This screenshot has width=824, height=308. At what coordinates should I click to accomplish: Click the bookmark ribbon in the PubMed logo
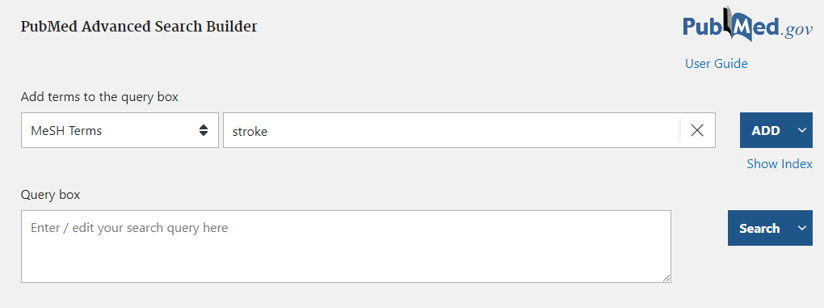click(x=729, y=22)
